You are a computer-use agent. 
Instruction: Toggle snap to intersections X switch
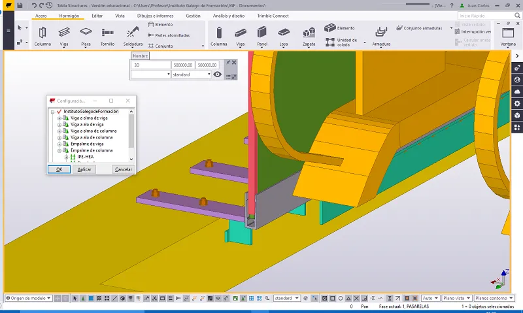[356, 298]
